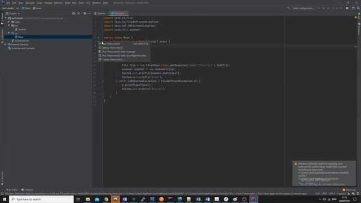Open the Tools menu
This screenshot has height=203, width=361.
81,3
